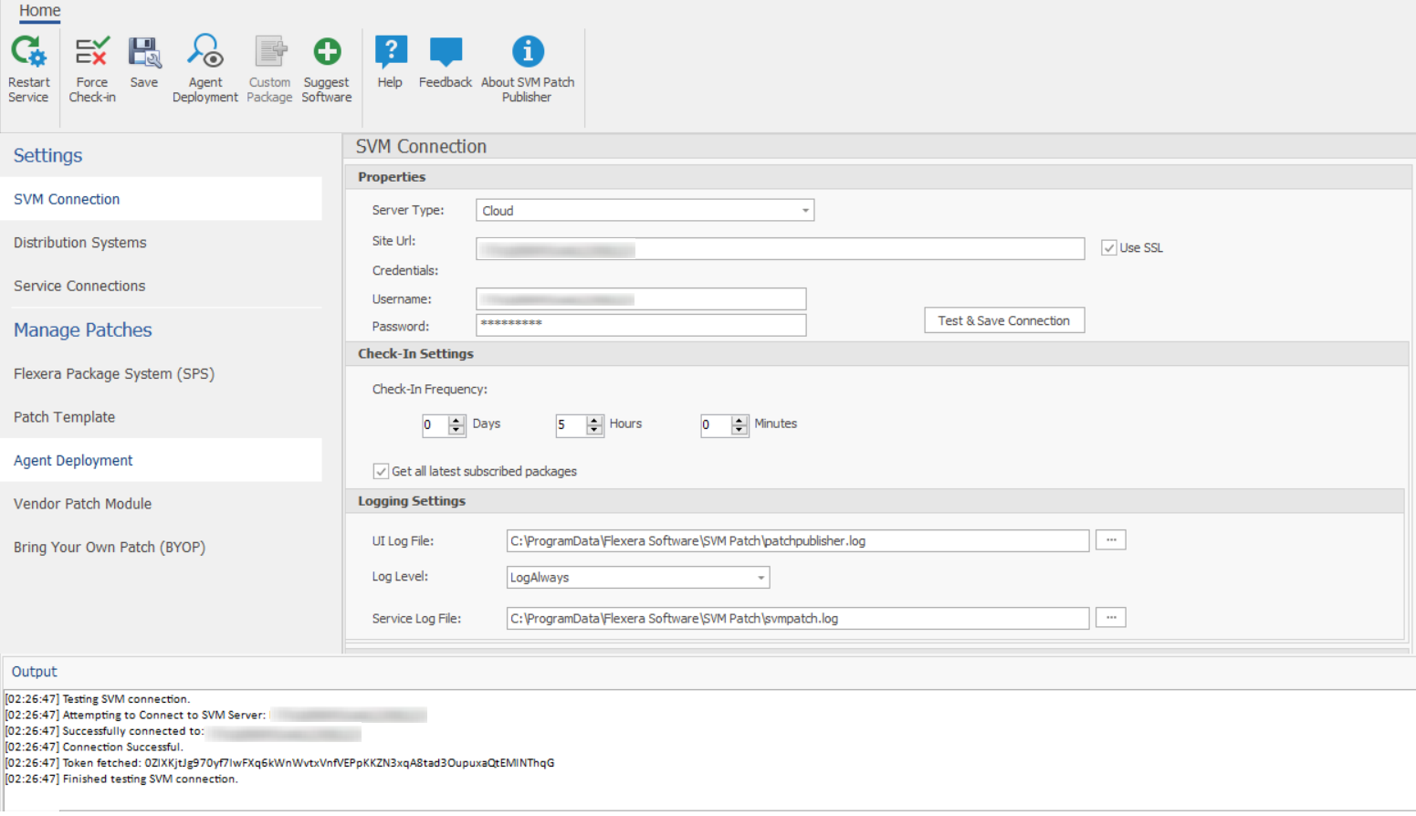Open the Feedback chat icon
Viewport: 1416px width, 816px height.
click(446, 52)
